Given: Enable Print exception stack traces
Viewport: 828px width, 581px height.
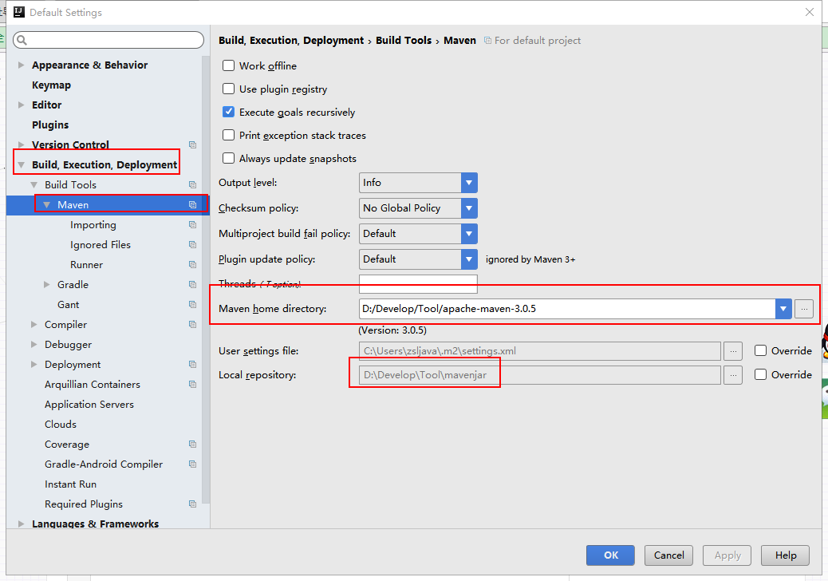Looking at the screenshot, I should coord(229,135).
